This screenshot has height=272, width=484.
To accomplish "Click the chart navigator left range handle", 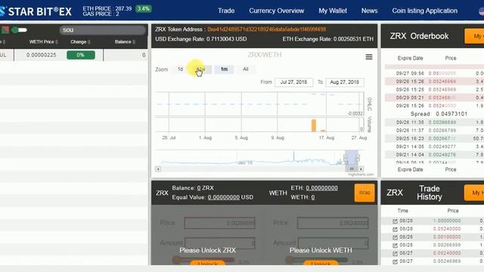I will 346,158.
